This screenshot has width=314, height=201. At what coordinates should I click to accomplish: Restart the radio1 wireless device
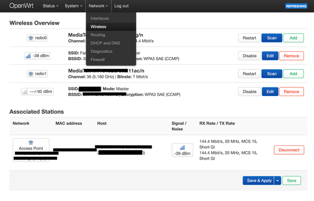(x=249, y=73)
